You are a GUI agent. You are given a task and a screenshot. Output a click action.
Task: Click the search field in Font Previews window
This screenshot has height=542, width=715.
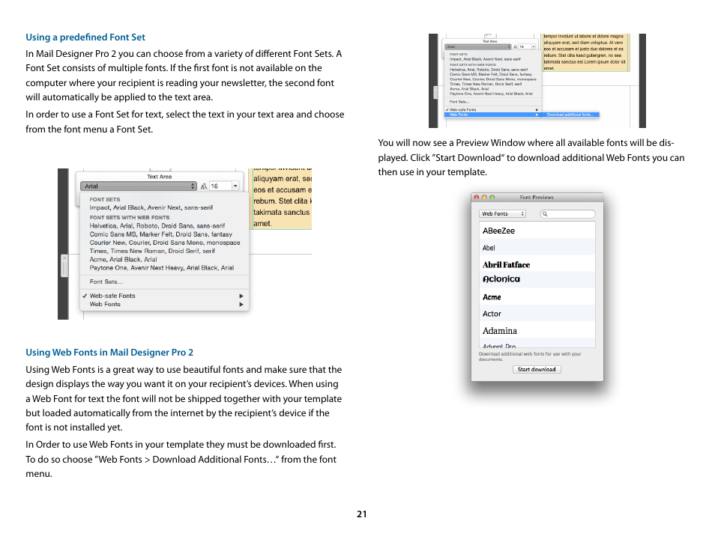[x=567, y=213]
